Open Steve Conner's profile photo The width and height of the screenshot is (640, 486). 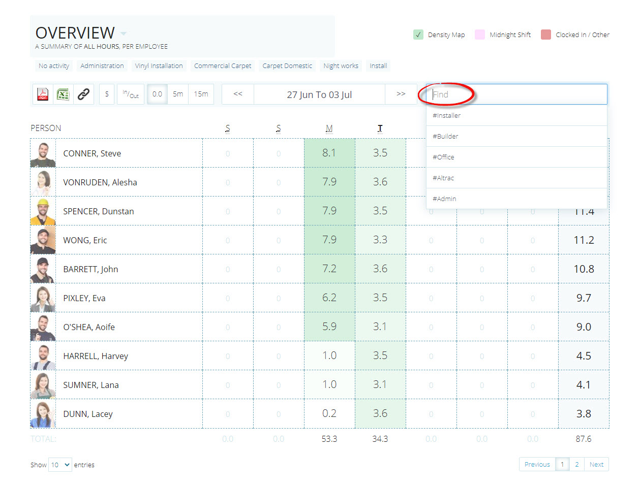pyautogui.click(x=43, y=153)
